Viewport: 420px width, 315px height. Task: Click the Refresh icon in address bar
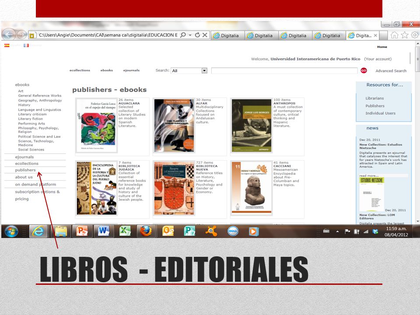coord(197,35)
